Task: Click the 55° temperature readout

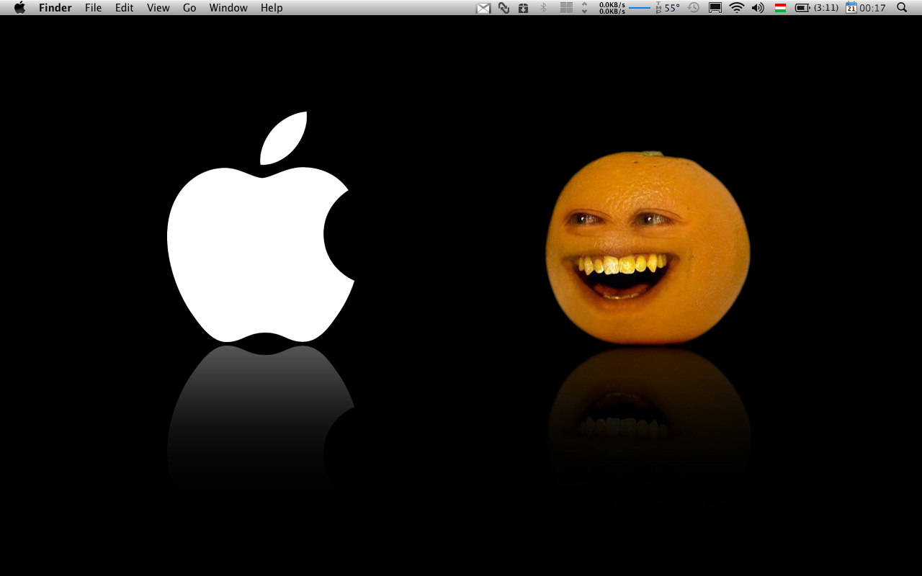Action: 671,8
